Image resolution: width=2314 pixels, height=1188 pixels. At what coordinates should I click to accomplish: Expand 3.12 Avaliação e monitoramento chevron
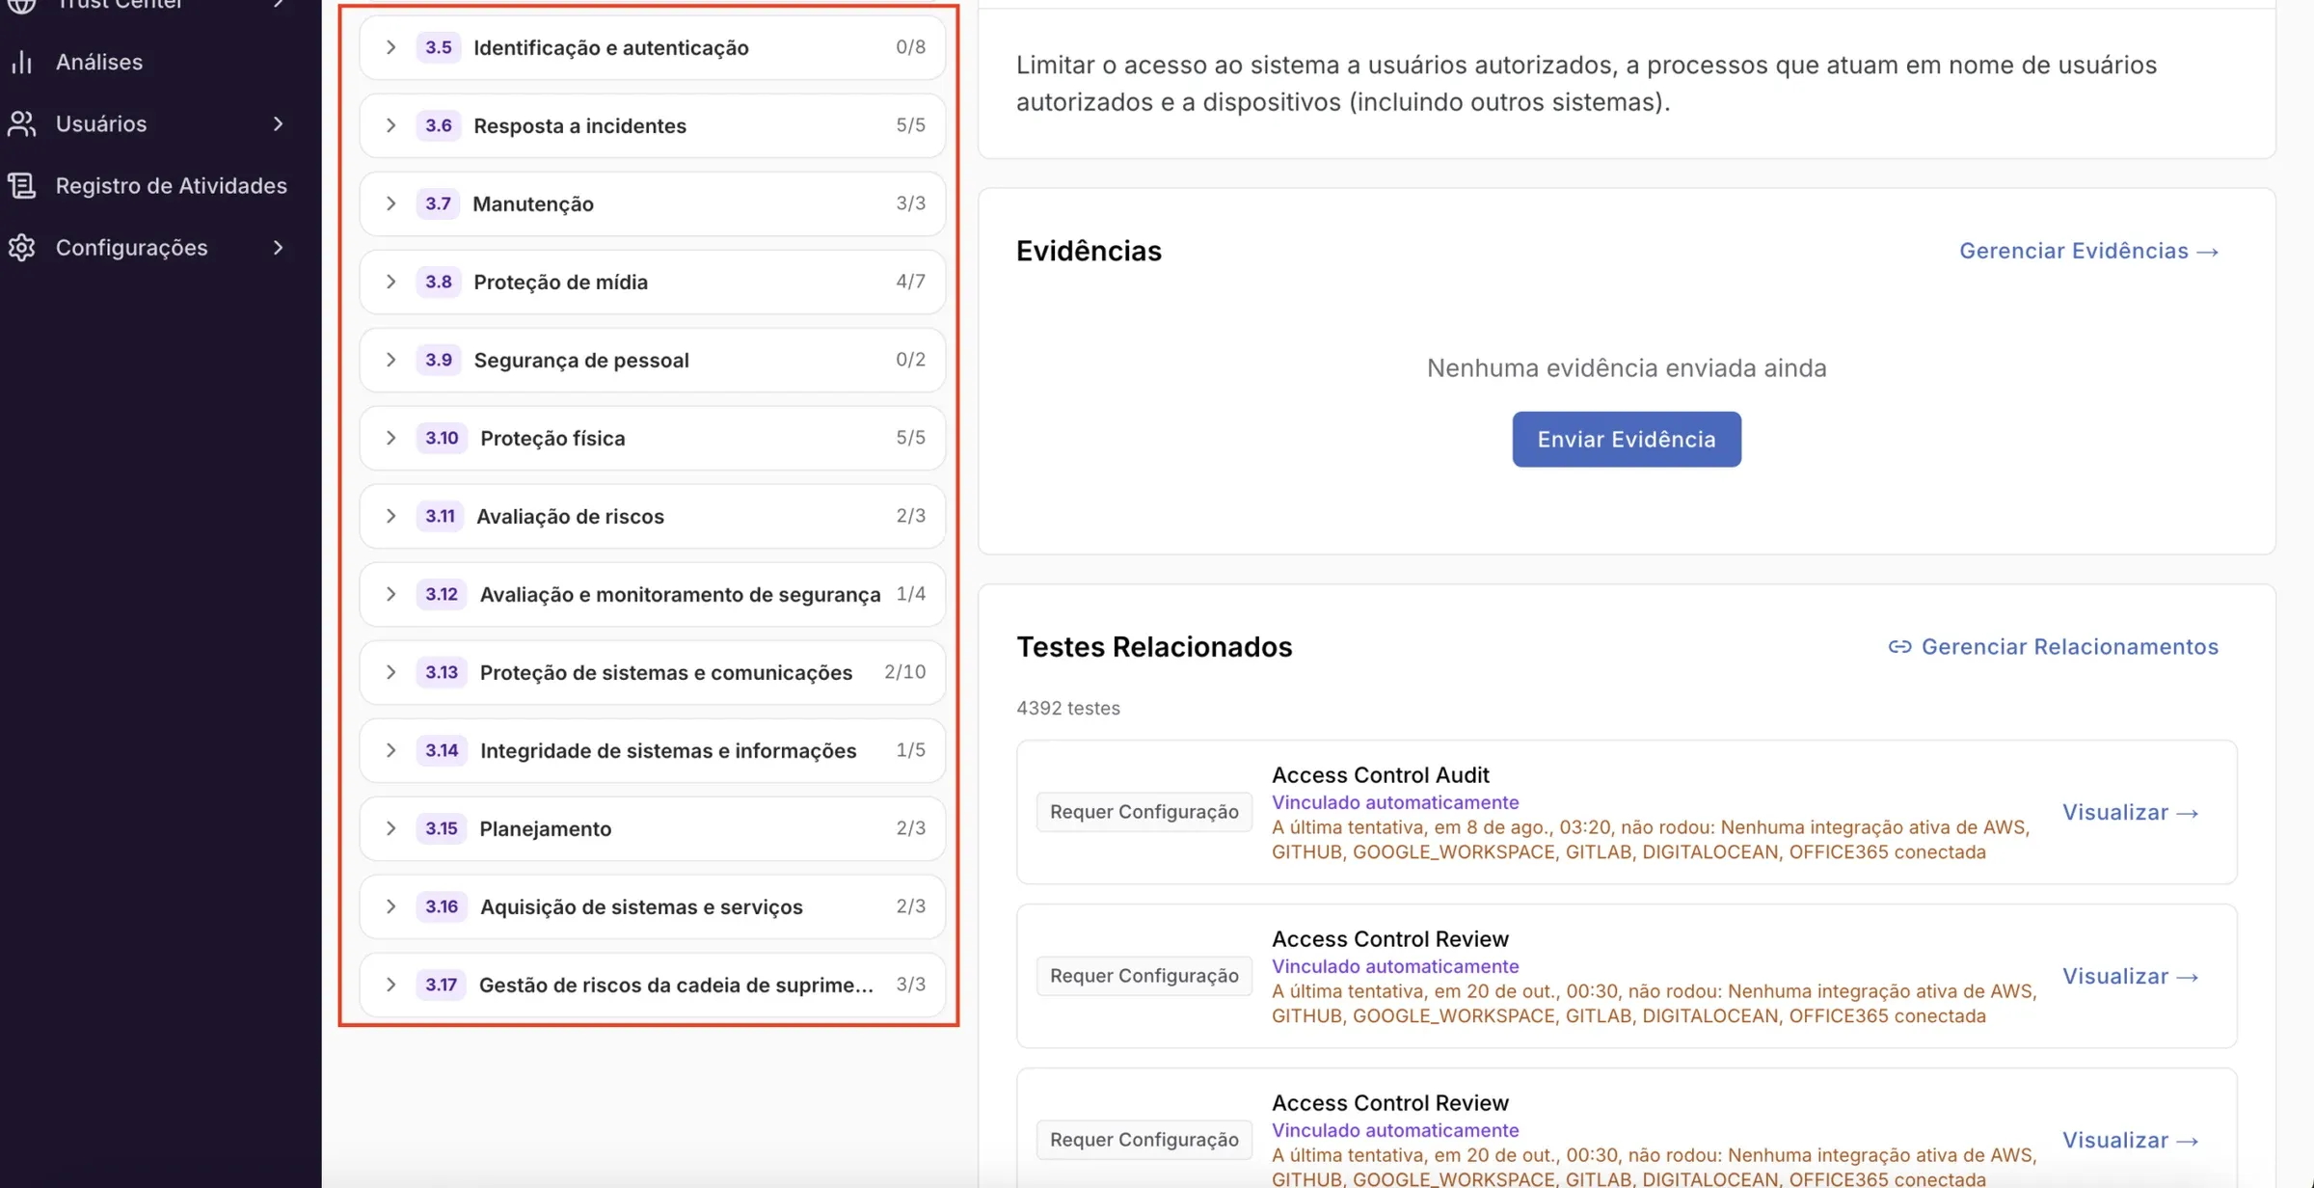390,594
